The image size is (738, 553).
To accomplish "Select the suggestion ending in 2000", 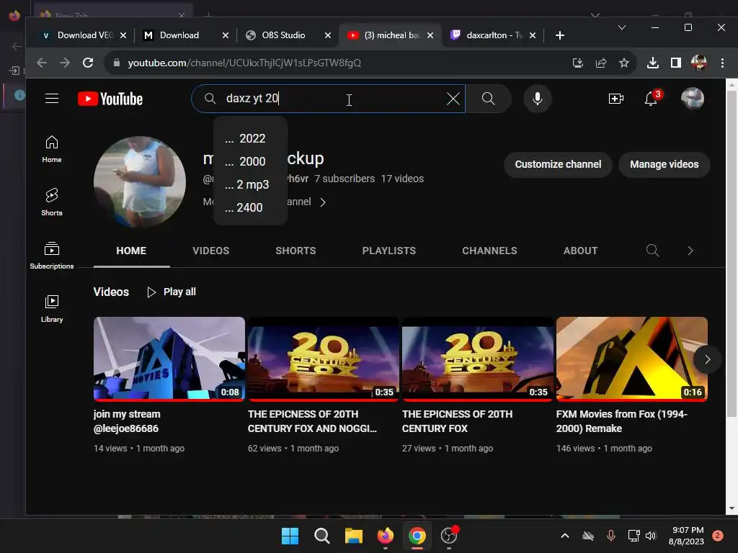I will pyautogui.click(x=250, y=161).
